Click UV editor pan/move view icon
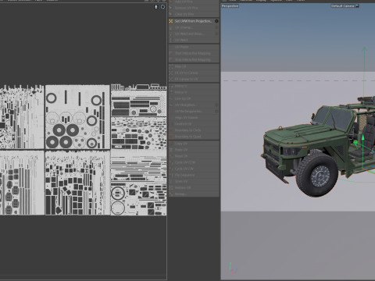The width and height of the screenshot is (375, 281). tap(156, 7)
